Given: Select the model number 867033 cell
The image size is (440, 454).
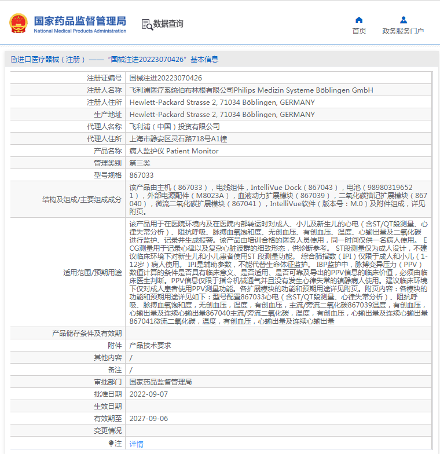Looking at the screenshot, I should (141, 175).
